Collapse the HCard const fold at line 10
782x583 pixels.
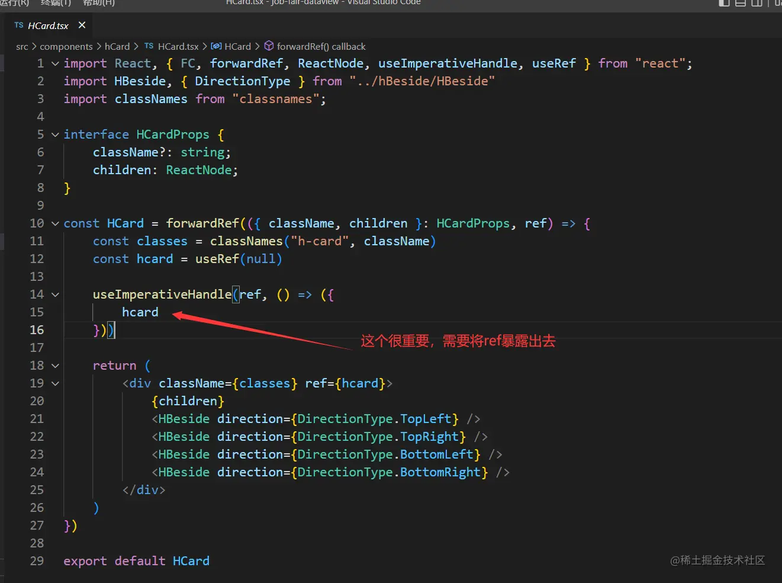click(55, 223)
